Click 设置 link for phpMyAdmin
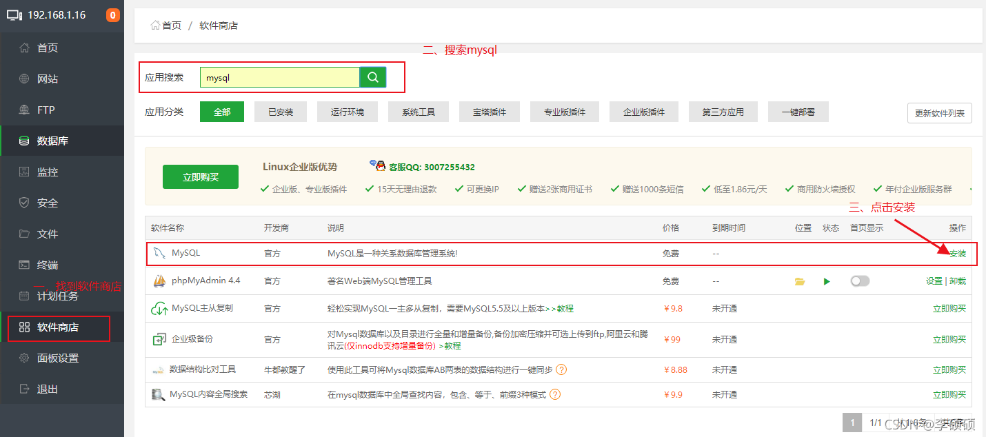 pos(934,281)
